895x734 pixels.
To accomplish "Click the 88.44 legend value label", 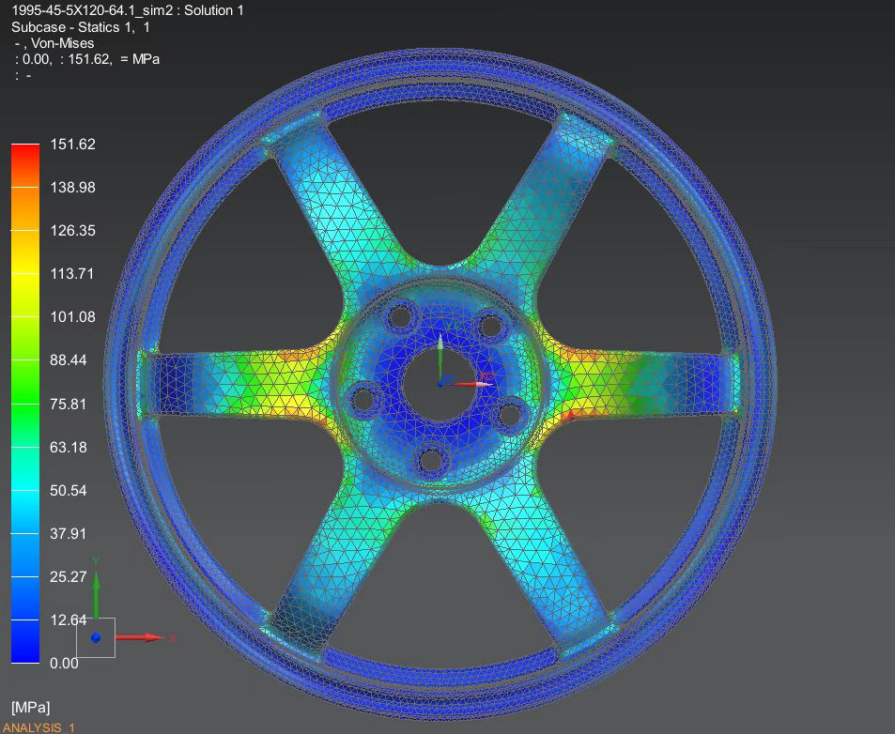I will [69, 360].
